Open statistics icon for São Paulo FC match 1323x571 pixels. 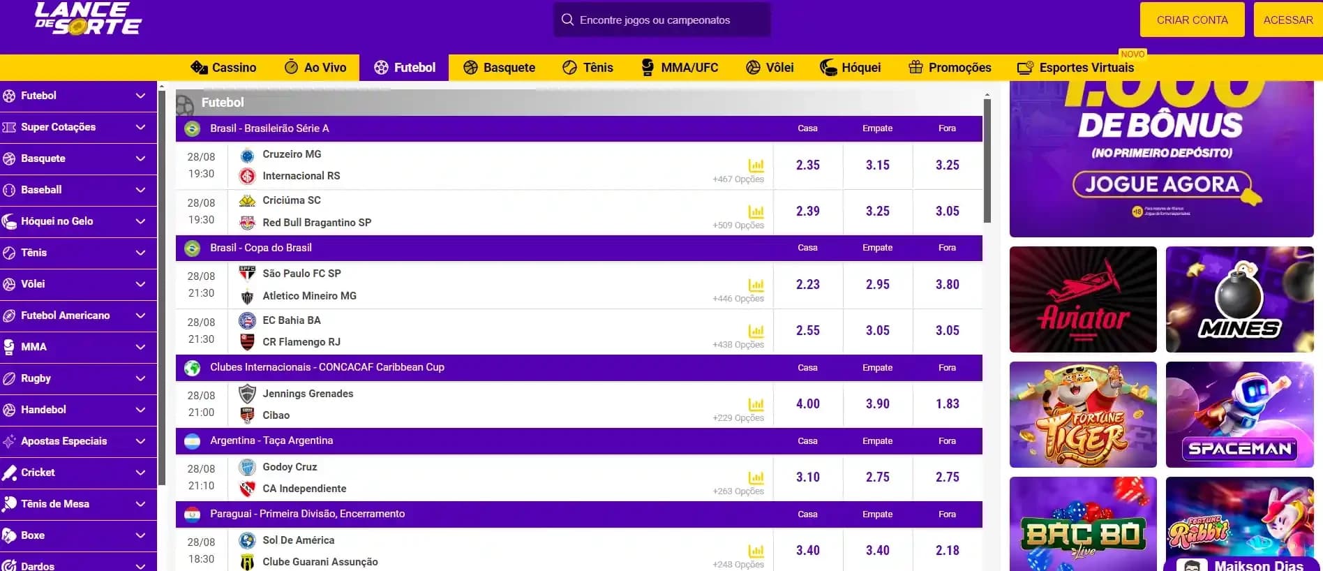756,285
